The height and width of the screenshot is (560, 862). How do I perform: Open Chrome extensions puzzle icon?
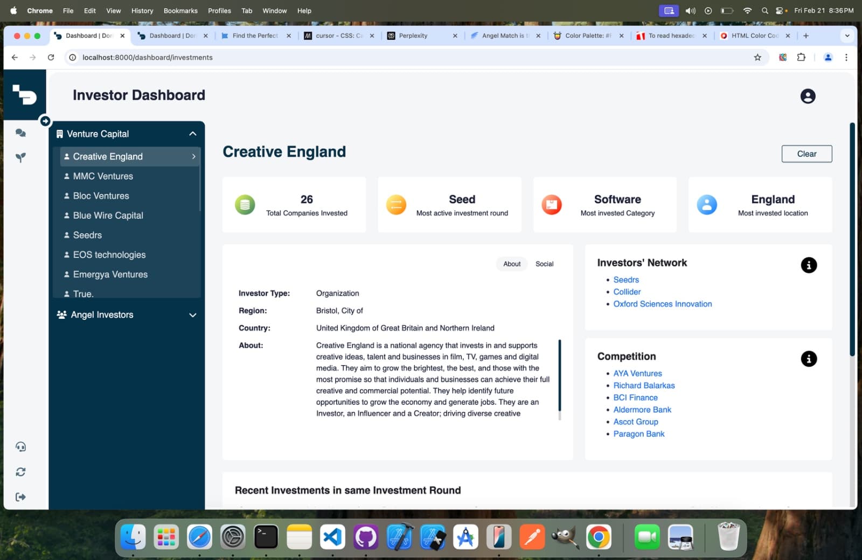point(801,58)
